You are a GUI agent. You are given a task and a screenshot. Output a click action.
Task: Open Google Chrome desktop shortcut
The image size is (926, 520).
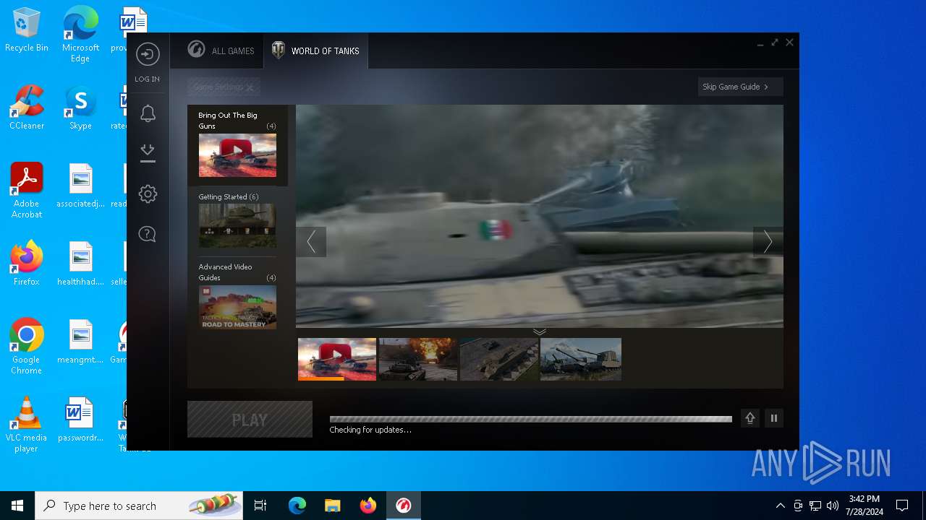[x=27, y=346]
